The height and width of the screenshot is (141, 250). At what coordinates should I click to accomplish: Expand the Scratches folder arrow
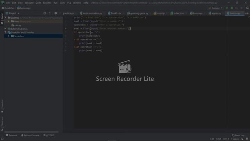9,36
